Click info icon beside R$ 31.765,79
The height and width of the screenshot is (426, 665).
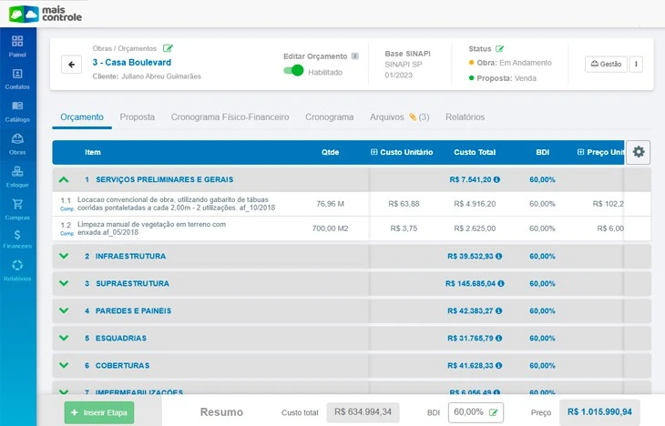click(499, 338)
